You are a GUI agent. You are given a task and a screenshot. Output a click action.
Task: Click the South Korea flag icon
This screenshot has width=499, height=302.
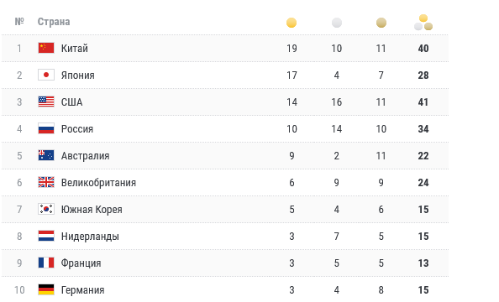click(x=46, y=209)
